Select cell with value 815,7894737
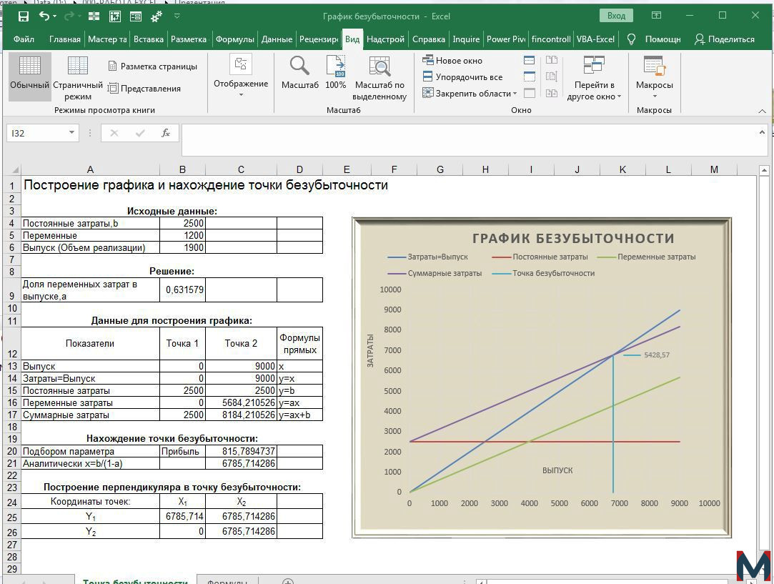The width and height of the screenshot is (774, 584). coord(241,451)
